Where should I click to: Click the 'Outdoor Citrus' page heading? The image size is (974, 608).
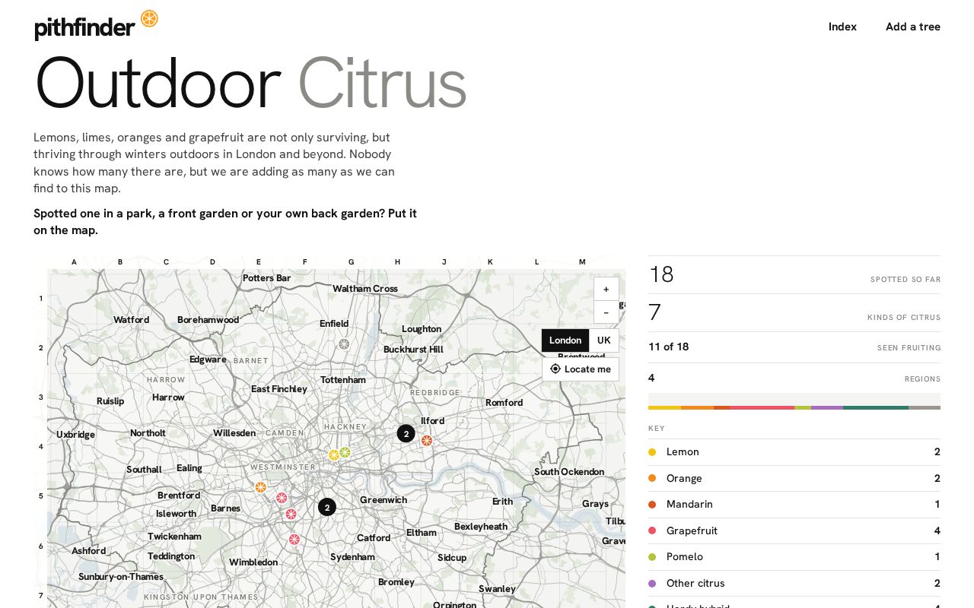[x=250, y=84]
